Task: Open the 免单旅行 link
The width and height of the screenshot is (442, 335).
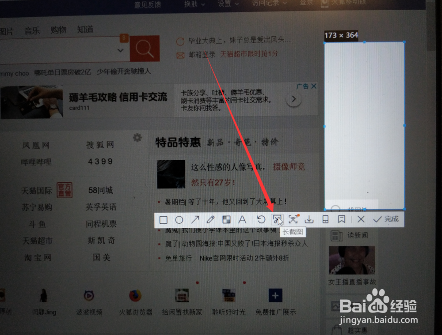Action: point(178,258)
